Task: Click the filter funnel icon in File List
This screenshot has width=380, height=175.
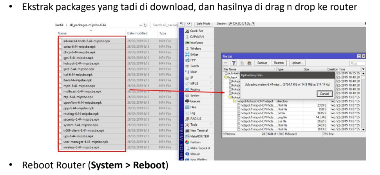Action: [x=233, y=63]
